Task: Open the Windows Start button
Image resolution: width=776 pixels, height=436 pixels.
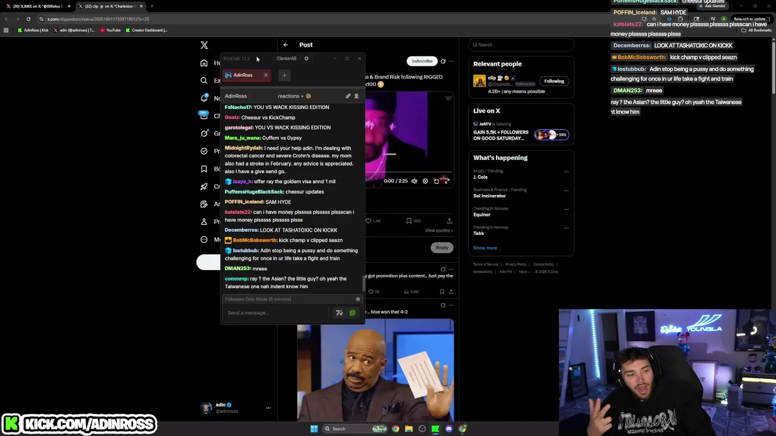Action: tap(314, 429)
